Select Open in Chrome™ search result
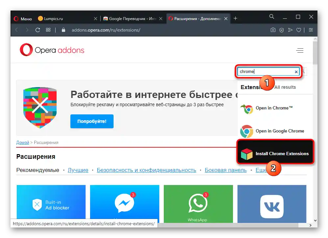Viewport: 328px width, 238px height. click(275, 108)
